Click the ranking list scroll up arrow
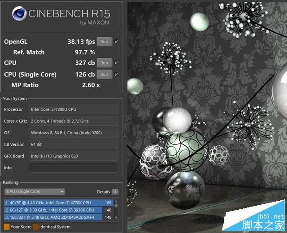This screenshot has width=287, height=233. click(116, 202)
